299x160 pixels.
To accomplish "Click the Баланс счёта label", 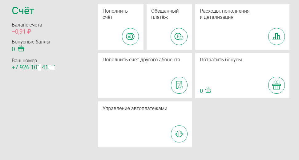I will tap(27, 25).
